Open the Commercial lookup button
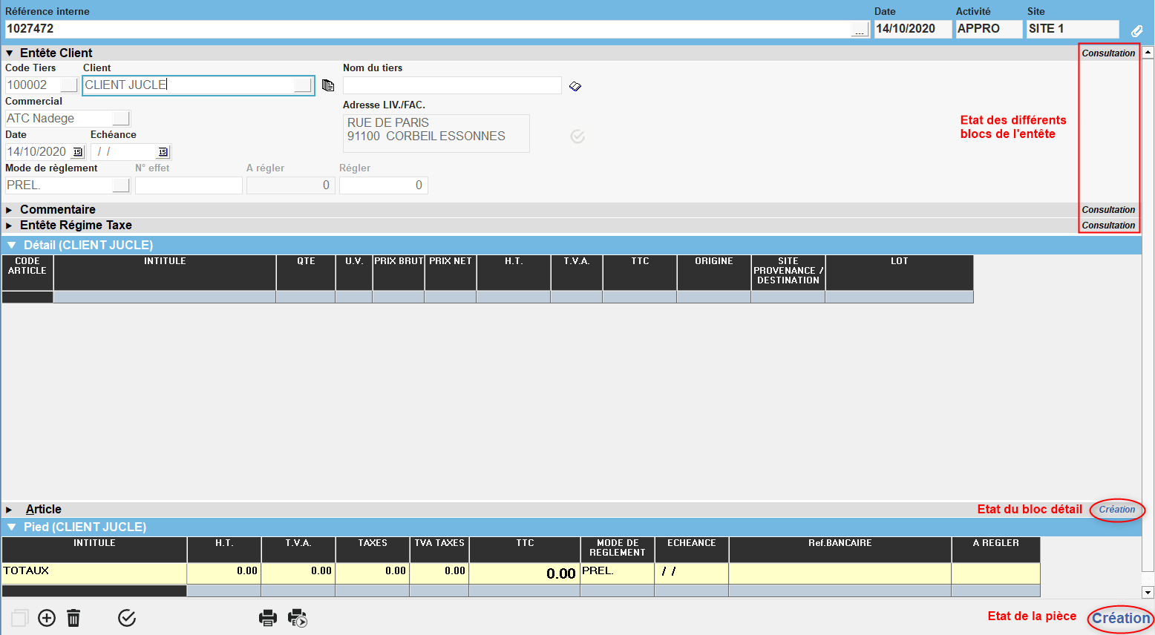 point(121,119)
